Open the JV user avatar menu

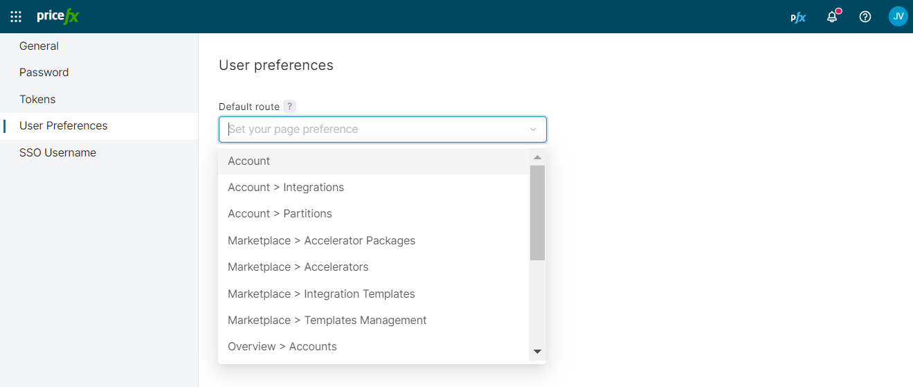point(898,17)
